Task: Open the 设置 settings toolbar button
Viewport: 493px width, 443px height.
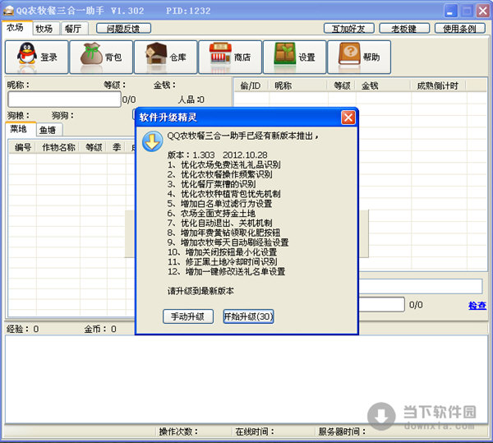Action: [295, 58]
